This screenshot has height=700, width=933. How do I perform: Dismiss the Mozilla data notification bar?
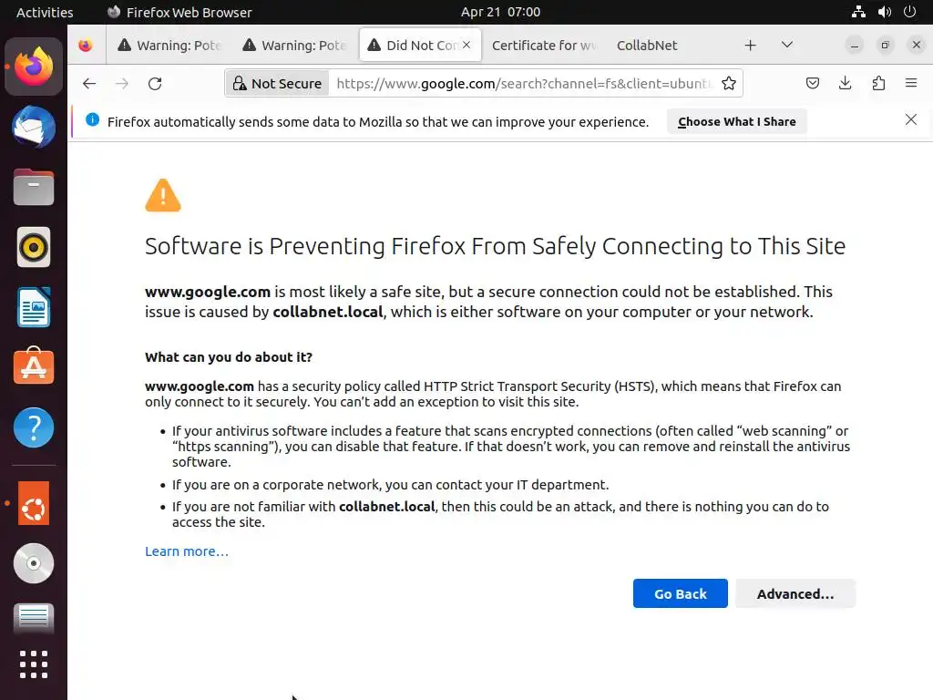click(910, 120)
